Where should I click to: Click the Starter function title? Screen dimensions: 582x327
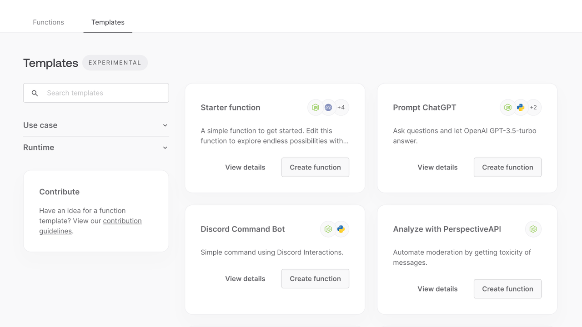point(231,108)
